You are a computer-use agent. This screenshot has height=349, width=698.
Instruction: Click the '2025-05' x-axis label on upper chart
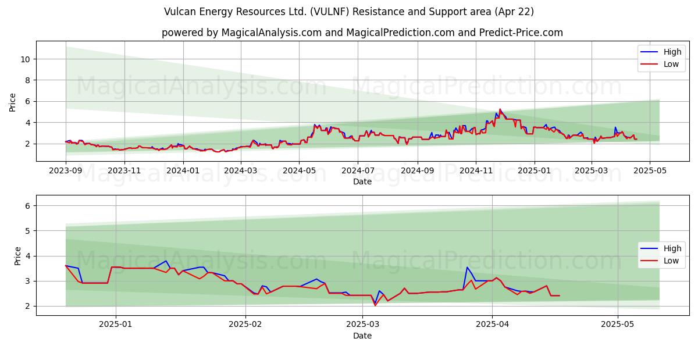pos(650,171)
